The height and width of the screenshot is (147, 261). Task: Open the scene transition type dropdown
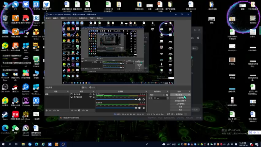point(157,95)
